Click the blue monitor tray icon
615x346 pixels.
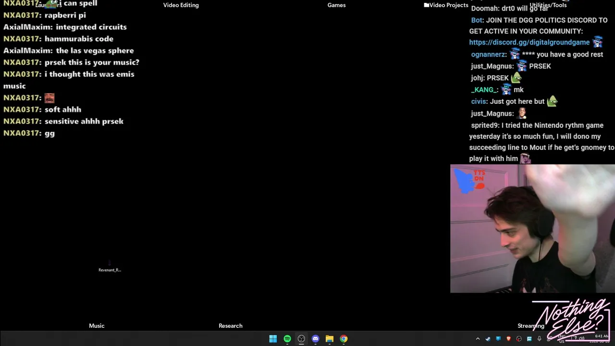[498, 339]
